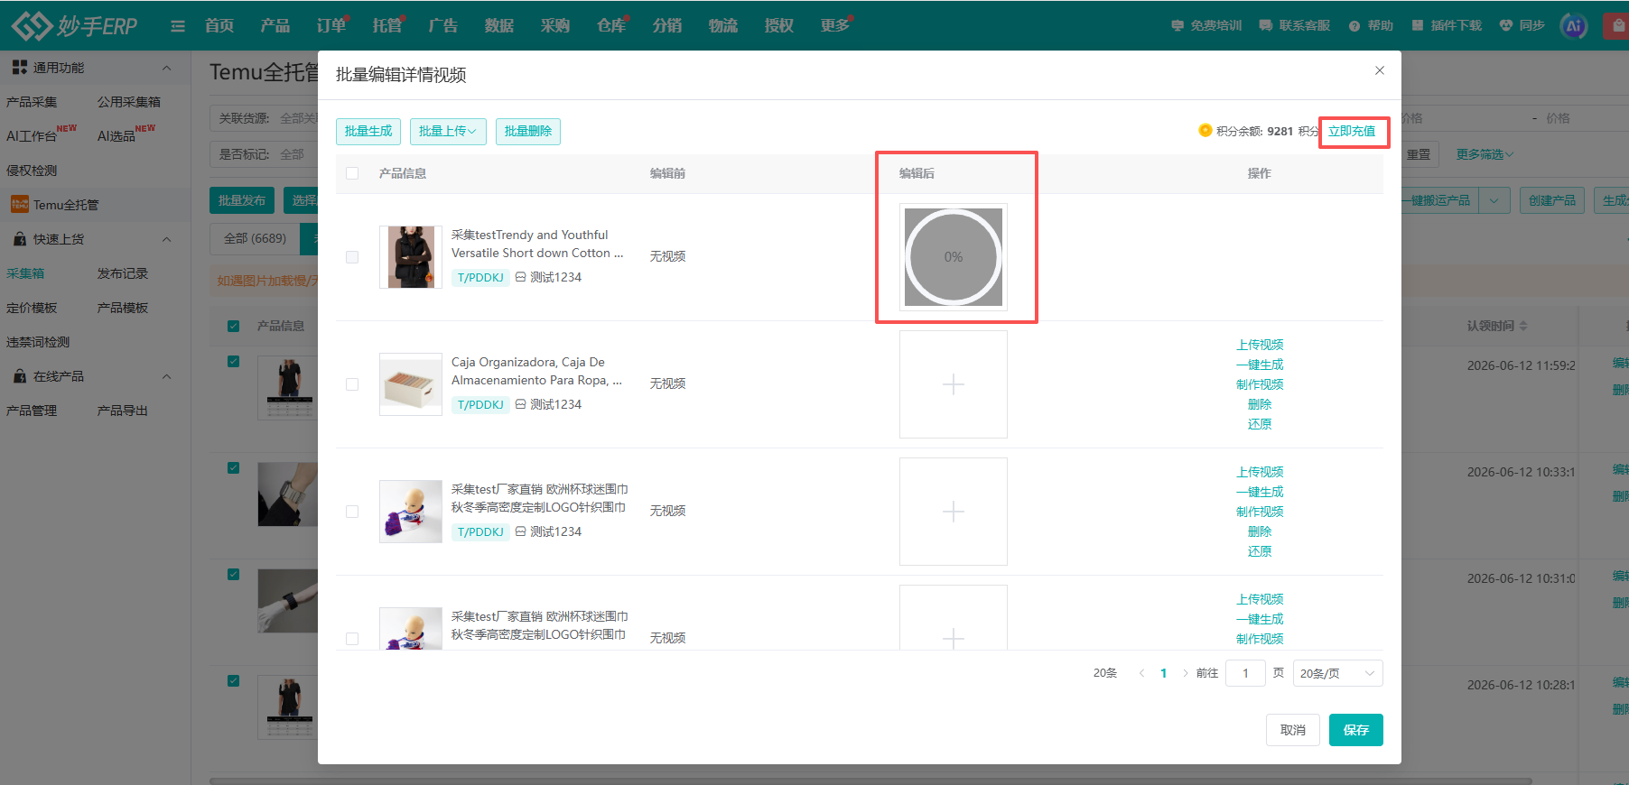Click the gold coin points icon
This screenshot has width=1629, height=785.
[x=1205, y=130]
